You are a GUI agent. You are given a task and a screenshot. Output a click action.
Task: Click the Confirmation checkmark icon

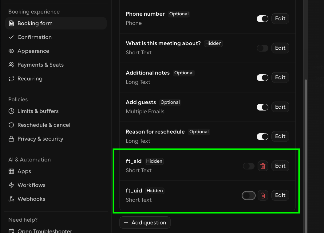[x=11, y=37]
